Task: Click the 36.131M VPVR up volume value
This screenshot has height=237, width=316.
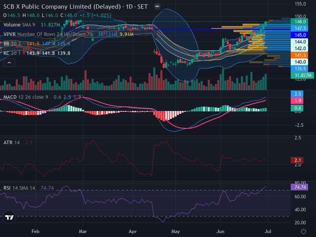Action: pos(107,34)
